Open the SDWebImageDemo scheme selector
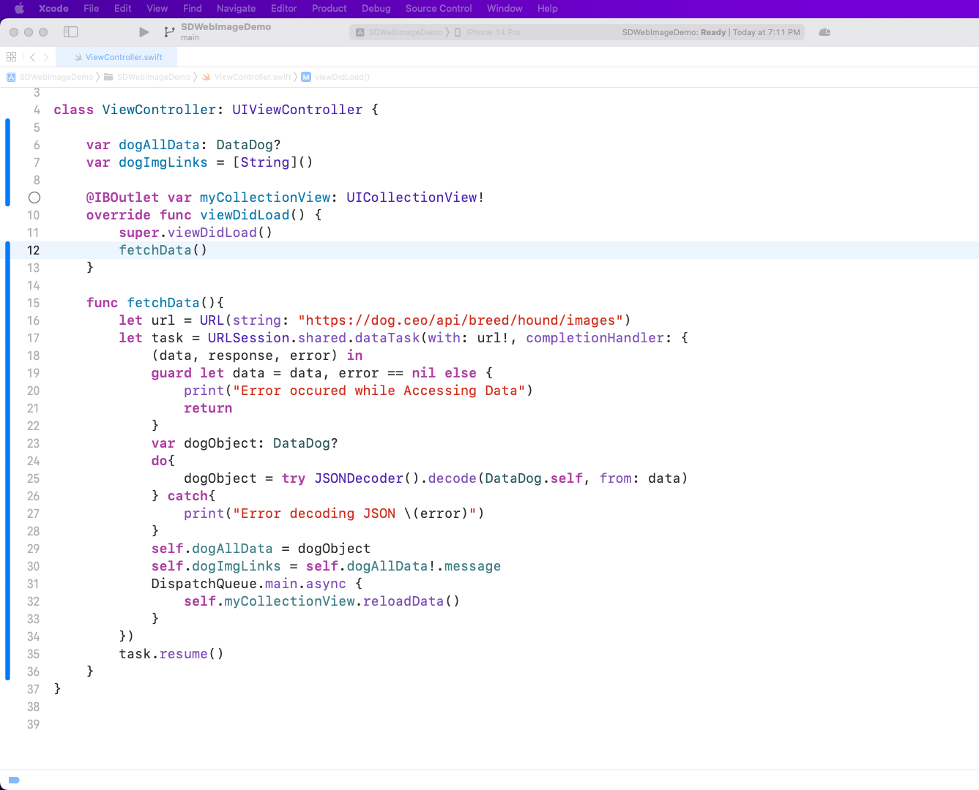The height and width of the screenshot is (790, 979). pyautogui.click(x=400, y=32)
